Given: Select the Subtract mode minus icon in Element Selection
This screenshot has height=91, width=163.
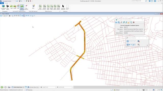Looking at the screenshot, I should tap(131, 45).
